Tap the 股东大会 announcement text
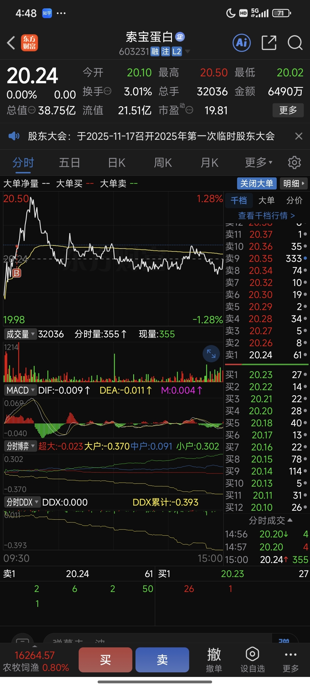This screenshot has width=310, height=689. 151,136
